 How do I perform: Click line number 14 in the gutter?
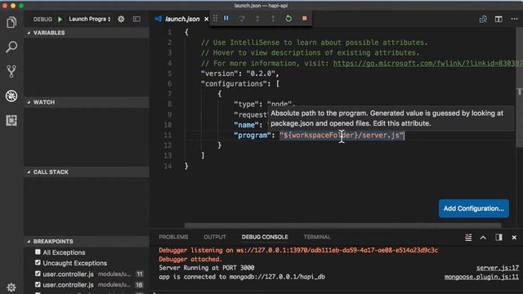coord(168,166)
